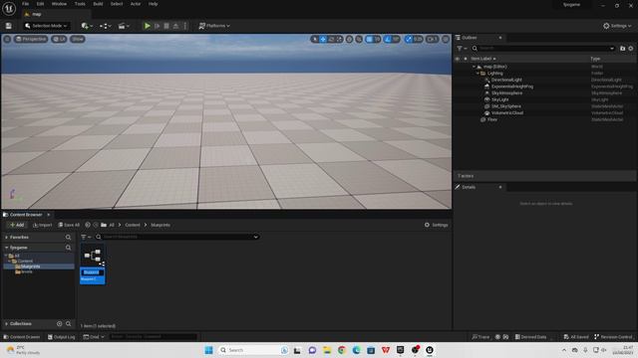Image resolution: width=638 pixels, height=358 pixels.
Task: Open the viewport options hamburger menu
Action: 7,39
